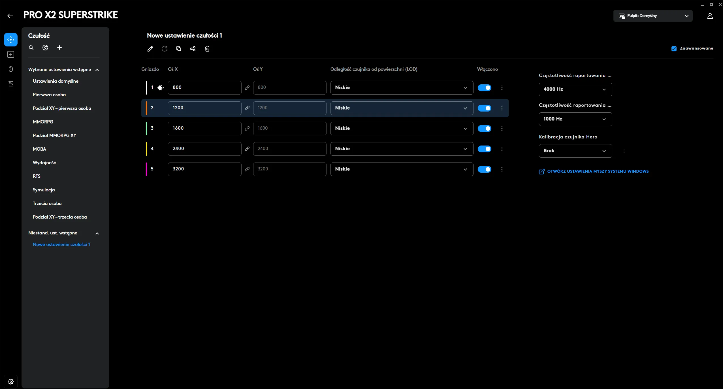Delete preset with trash icon
Screen dimensions: 723x389
(x=207, y=49)
